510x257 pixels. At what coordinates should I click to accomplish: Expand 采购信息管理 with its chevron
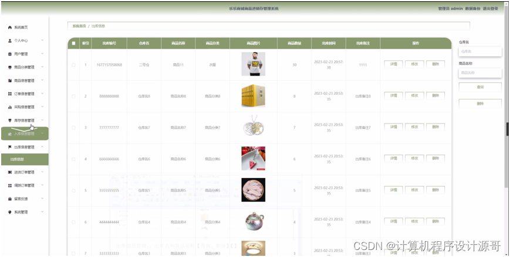[x=42, y=107]
